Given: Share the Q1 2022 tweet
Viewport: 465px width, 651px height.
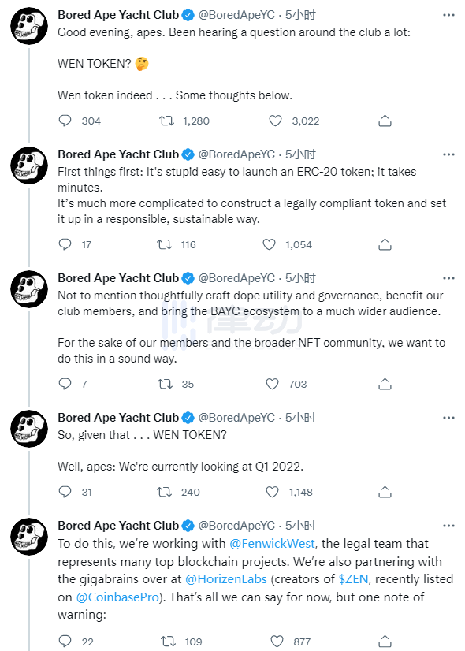Looking at the screenshot, I should (x=385, y=492).
